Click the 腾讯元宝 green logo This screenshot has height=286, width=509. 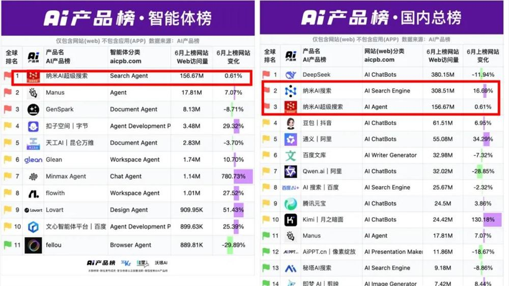[x=291, y=204]
